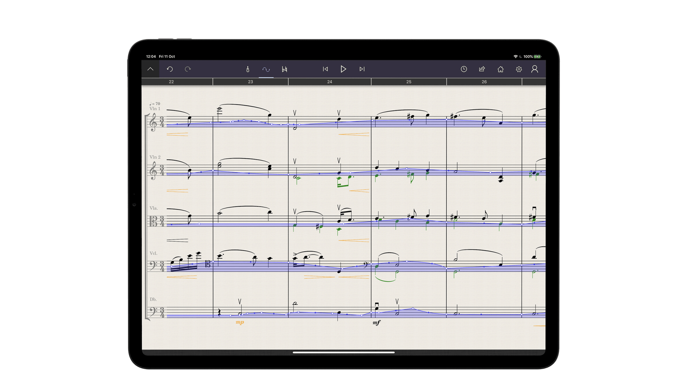Skip back to the start
The width and height of the screenshot is (694, 390).
[x=325, y=69]
